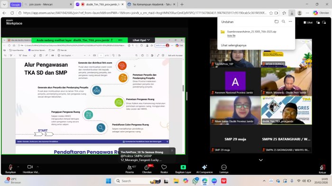Switch to join zoom - Mencari tab
Image resolution: width=332 pixels, height=186 pixels.
pyautogui.click(x=46, y=4)
